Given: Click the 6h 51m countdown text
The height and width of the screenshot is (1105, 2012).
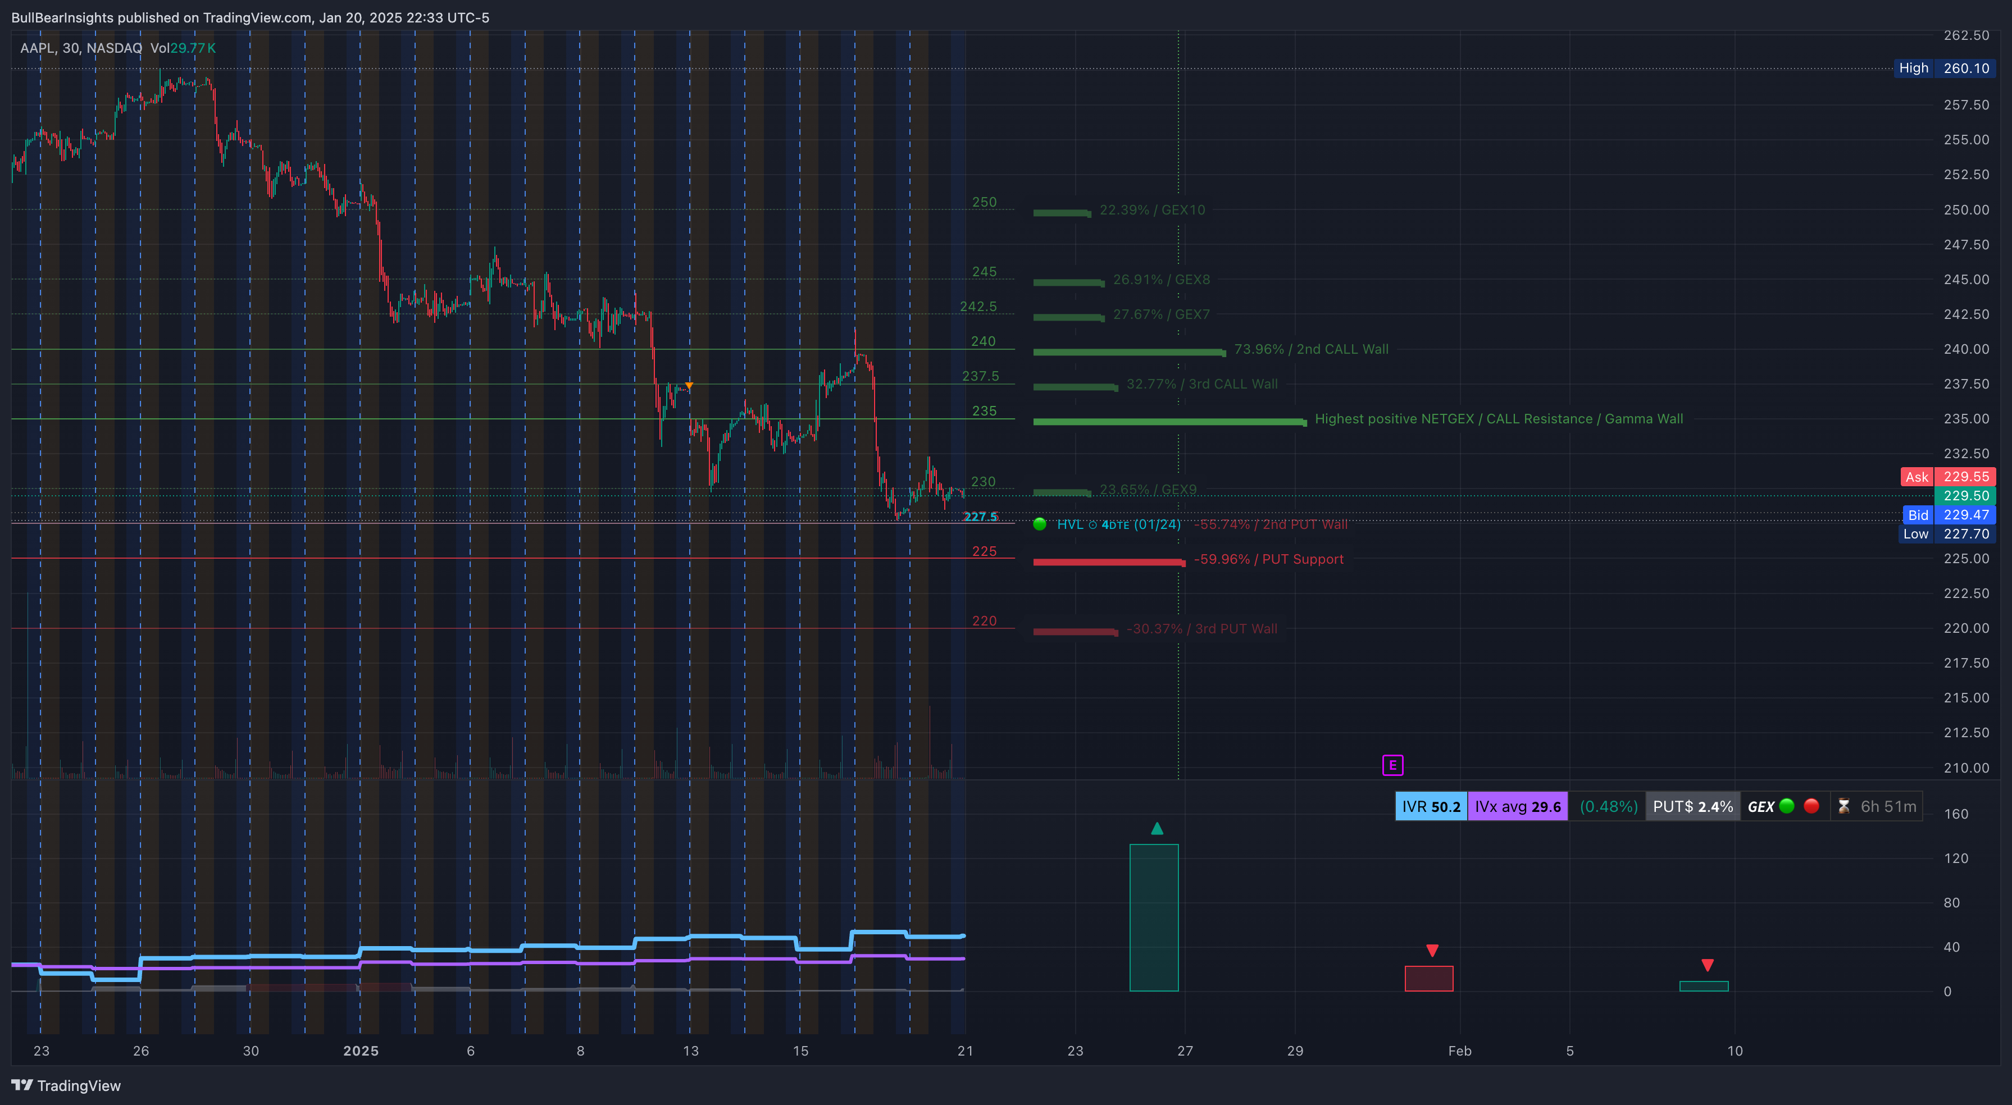Looking at the screenshot, I should (x=1888, y=807).
